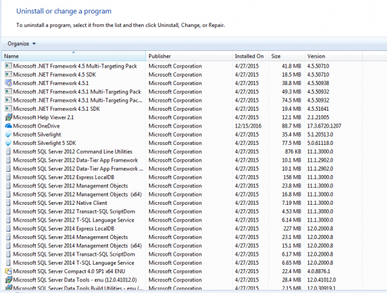
Task: Select Microsoft Help Viewer 2.1 entry
Action: pos(43,117)
